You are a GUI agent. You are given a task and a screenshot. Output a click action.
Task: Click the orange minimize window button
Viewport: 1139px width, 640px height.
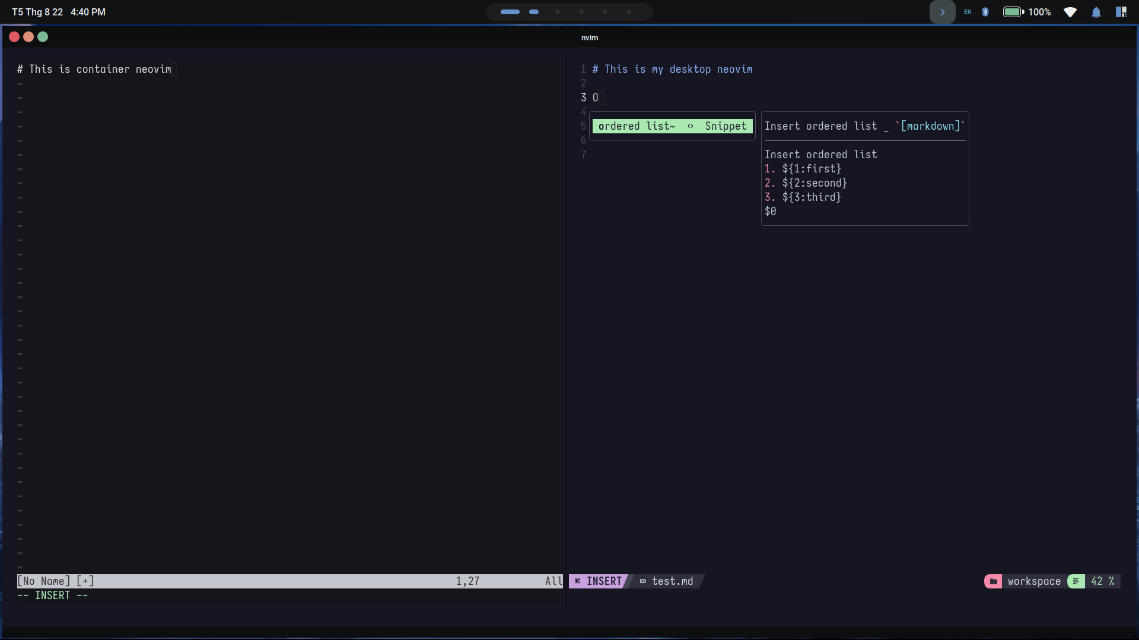(x=28, y=37)
